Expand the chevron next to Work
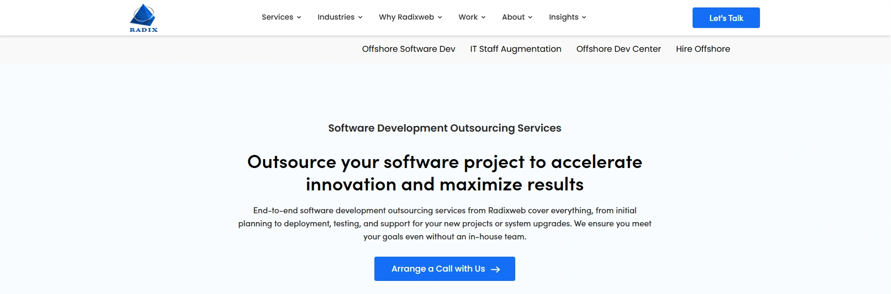The height and width of the screenshot is (294, 891). (x=483, y=17)
